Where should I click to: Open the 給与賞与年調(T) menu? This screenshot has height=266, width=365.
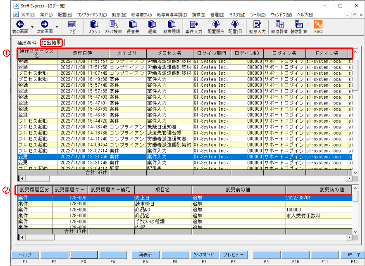(172, 14)
